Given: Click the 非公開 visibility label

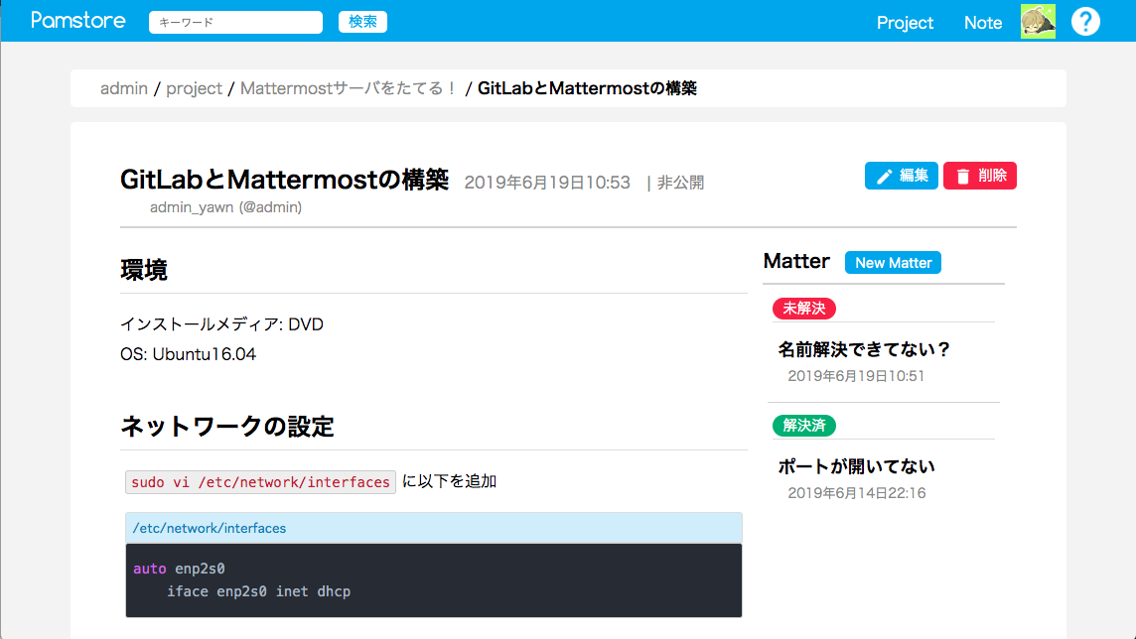Looking at the screenshot, I should pyautogui.click(x=680, y=183).
